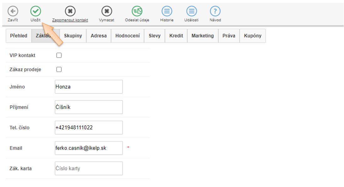Switch to the Kredit tab
The width and height of the screenshot is (344, 187).
coord(176,36)
